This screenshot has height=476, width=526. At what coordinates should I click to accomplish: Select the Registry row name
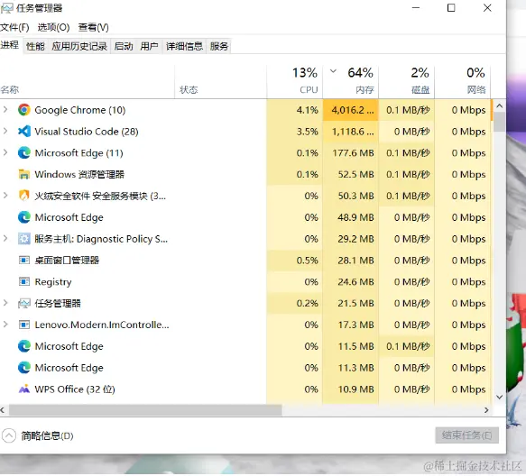53,282
